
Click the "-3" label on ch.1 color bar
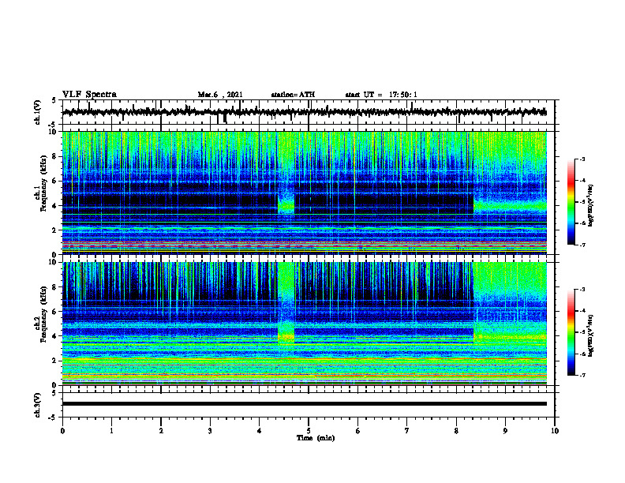[582, 159]
